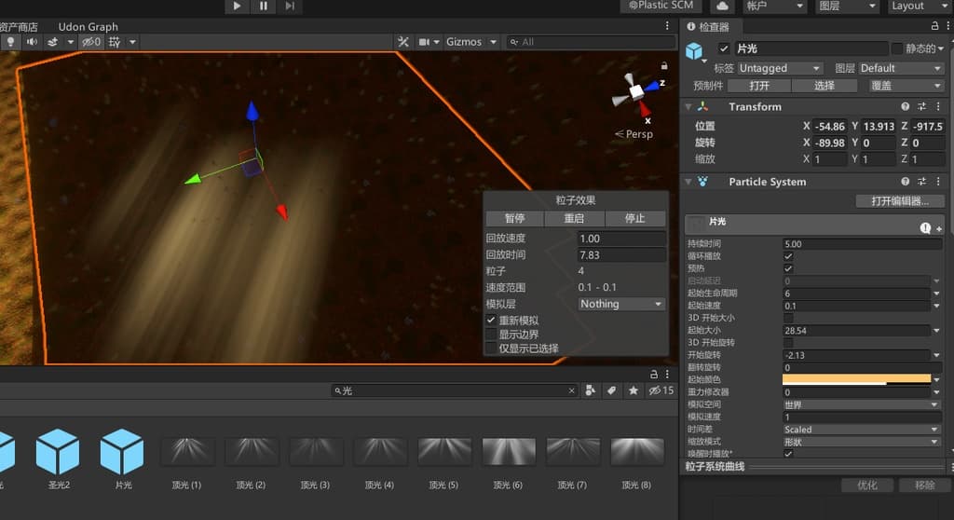Image resolution: width=954 pixels, height=520 pixels.
Task: Click the cloud services icon
Action: pyautogui.click(x=722, y=6)
